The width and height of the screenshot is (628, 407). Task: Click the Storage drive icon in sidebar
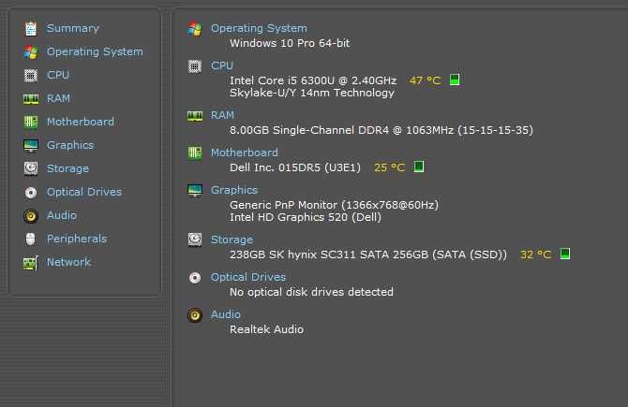[x=31, y=168]
